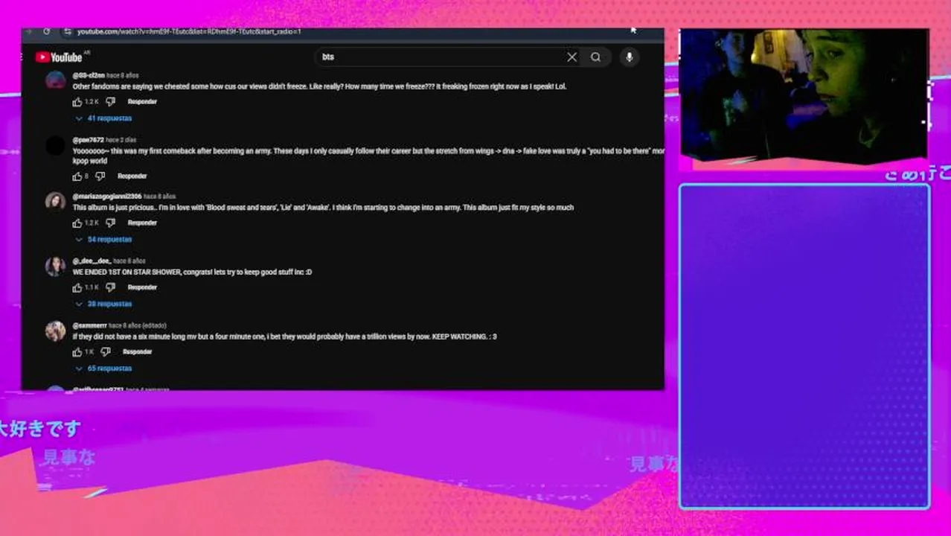Clear the 'bts' search text with the X
The image size is (951, 536).
click(x=571, y=57)
